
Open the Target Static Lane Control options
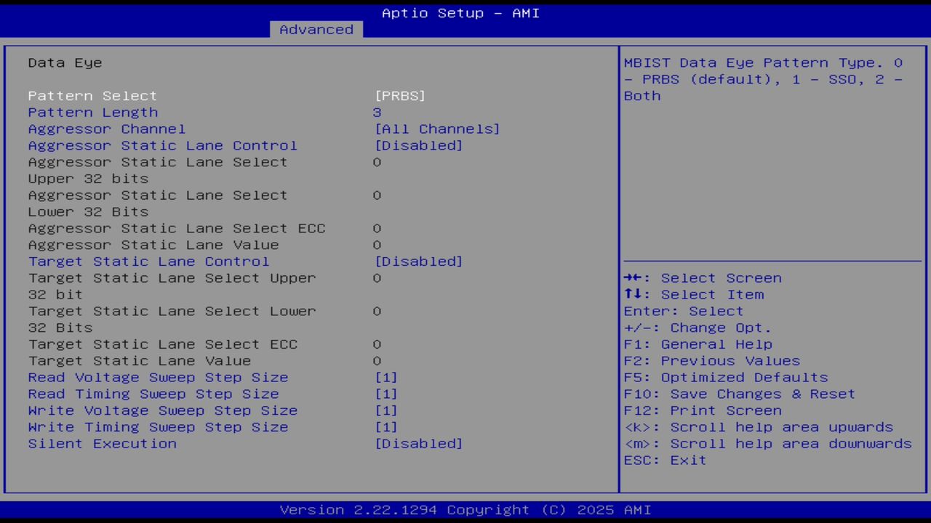[419, 261]
